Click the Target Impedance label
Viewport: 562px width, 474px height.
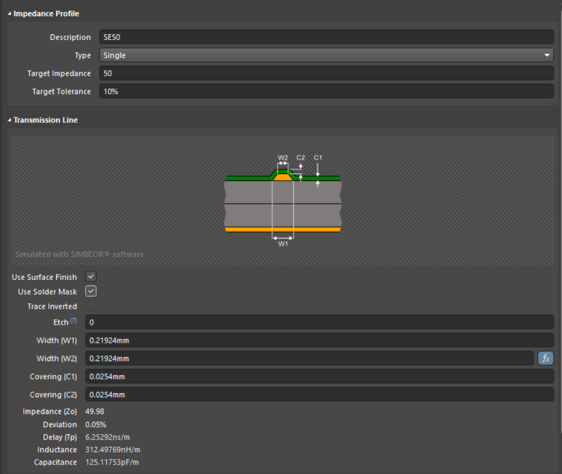(59, 73)
